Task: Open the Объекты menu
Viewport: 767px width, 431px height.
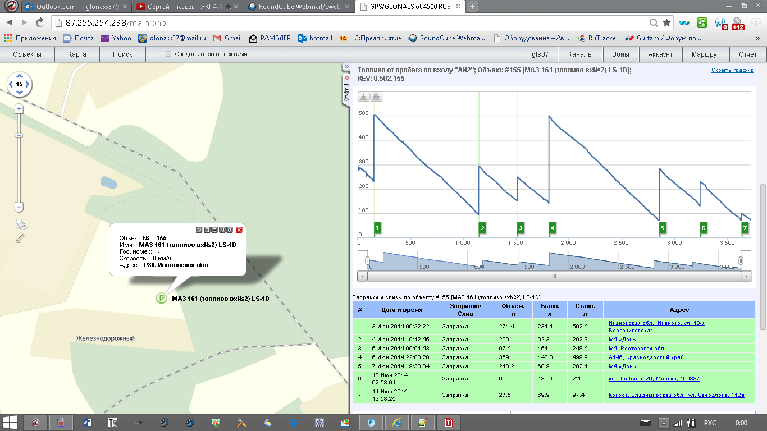Action: [x=28, y=54]
